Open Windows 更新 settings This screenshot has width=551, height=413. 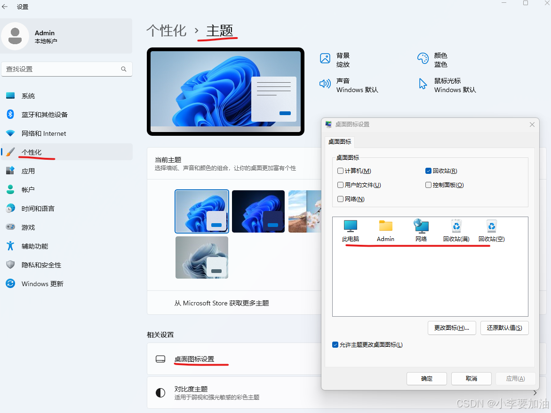click(x=67, y=283)
